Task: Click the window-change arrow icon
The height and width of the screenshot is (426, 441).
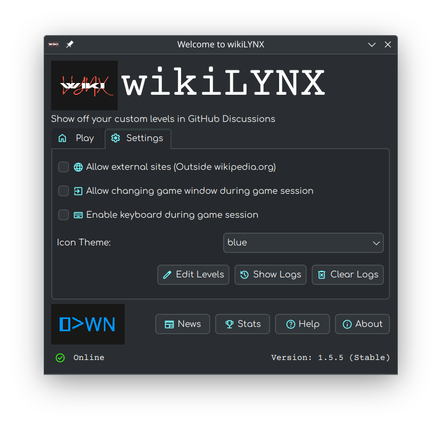Action: pos(78,191)
